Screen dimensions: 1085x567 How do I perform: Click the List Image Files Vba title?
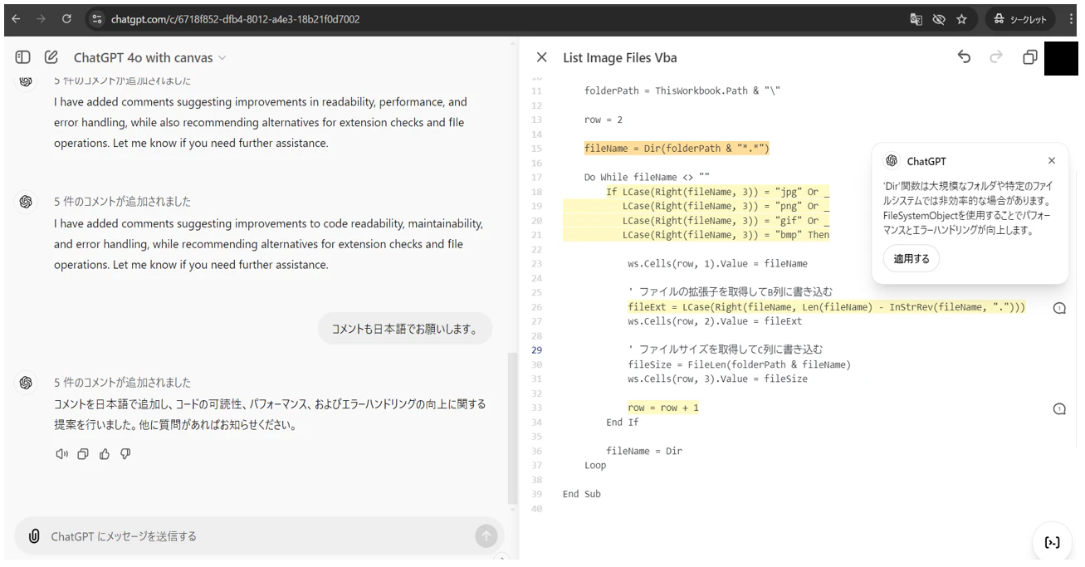coord(620,57)
